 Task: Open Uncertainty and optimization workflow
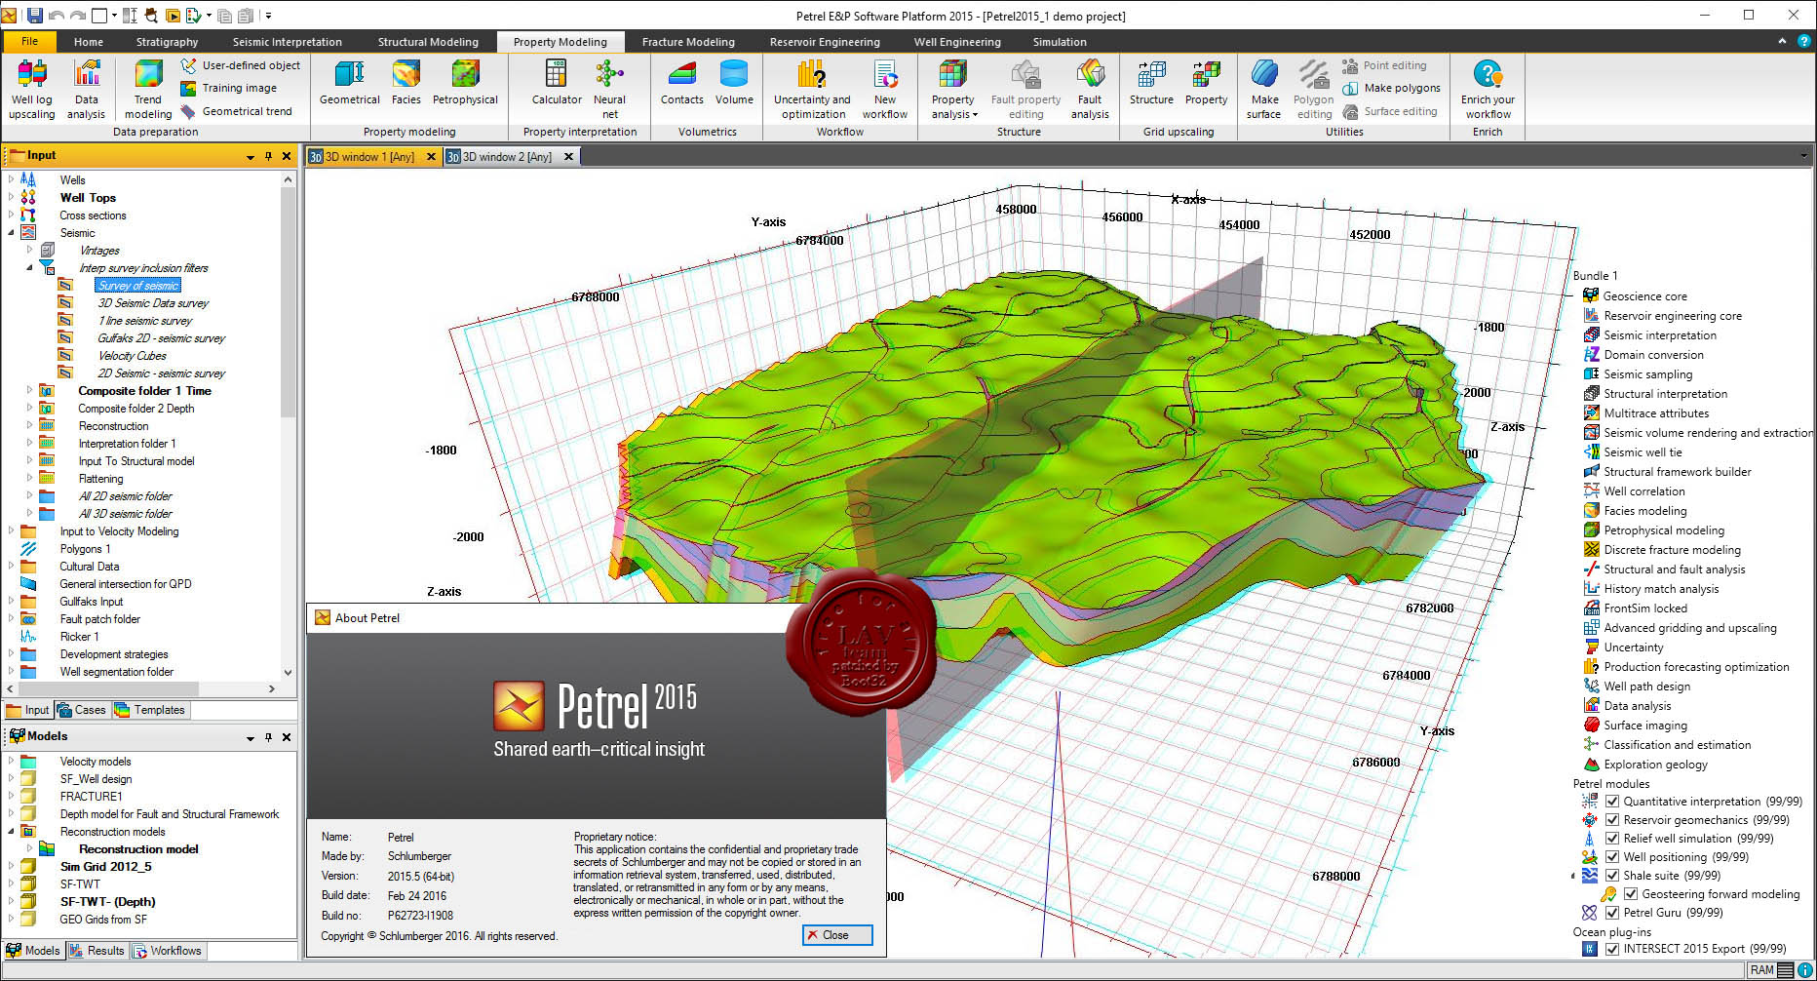click(x=812, y=89)
